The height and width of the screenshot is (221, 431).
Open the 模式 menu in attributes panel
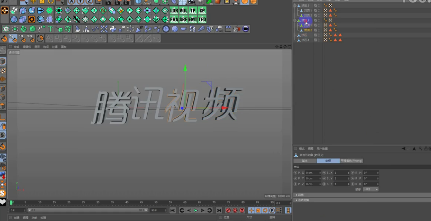pyautogui.click(x=302, y=149)
